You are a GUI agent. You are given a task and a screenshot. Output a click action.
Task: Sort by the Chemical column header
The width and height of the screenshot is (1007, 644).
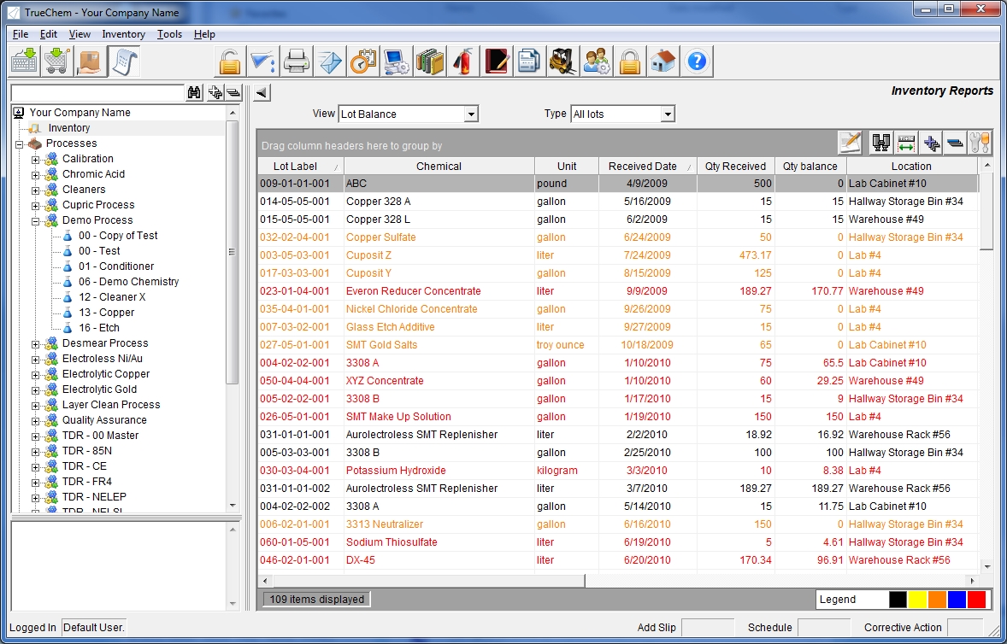(x=439, y=167)
